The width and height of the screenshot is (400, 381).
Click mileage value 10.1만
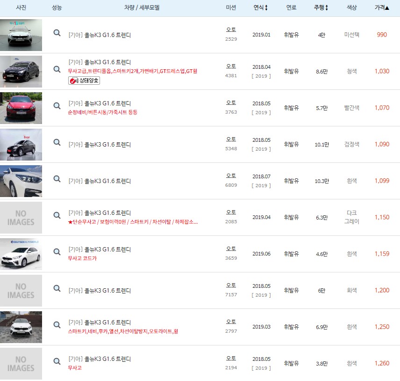(x=321, y=145)
